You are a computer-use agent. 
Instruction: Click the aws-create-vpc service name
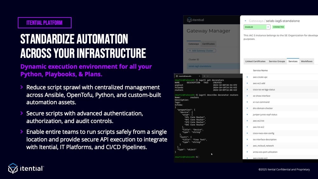(x=260, y=77)
